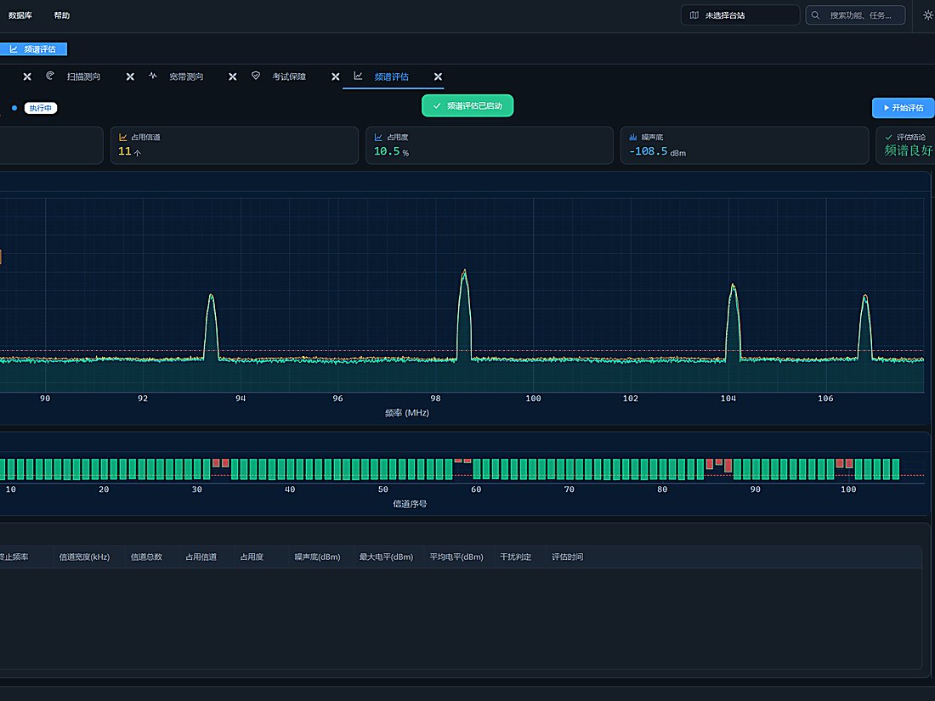Click the magnifier search icon
Viewport: 935px width, 701px height.
[x=815, y=15]
